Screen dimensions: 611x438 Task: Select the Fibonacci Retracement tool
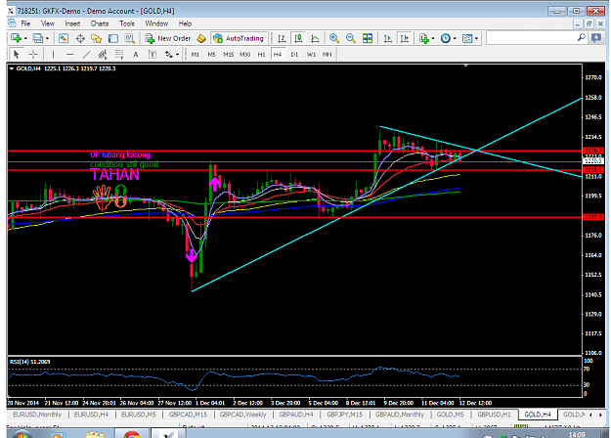point(119,54)
